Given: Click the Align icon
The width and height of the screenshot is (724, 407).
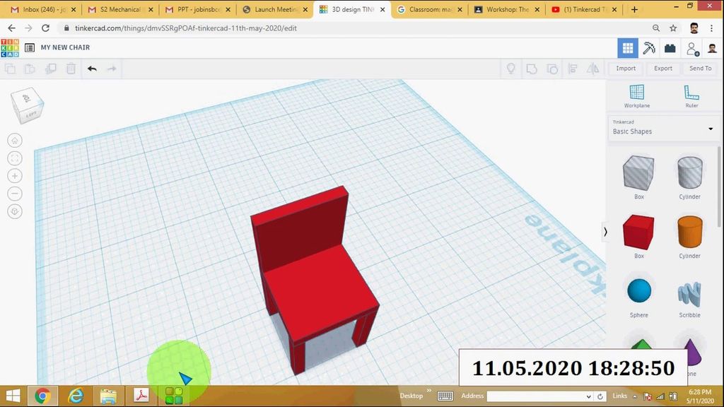Looking at the screenshot, I should (573, 69).
